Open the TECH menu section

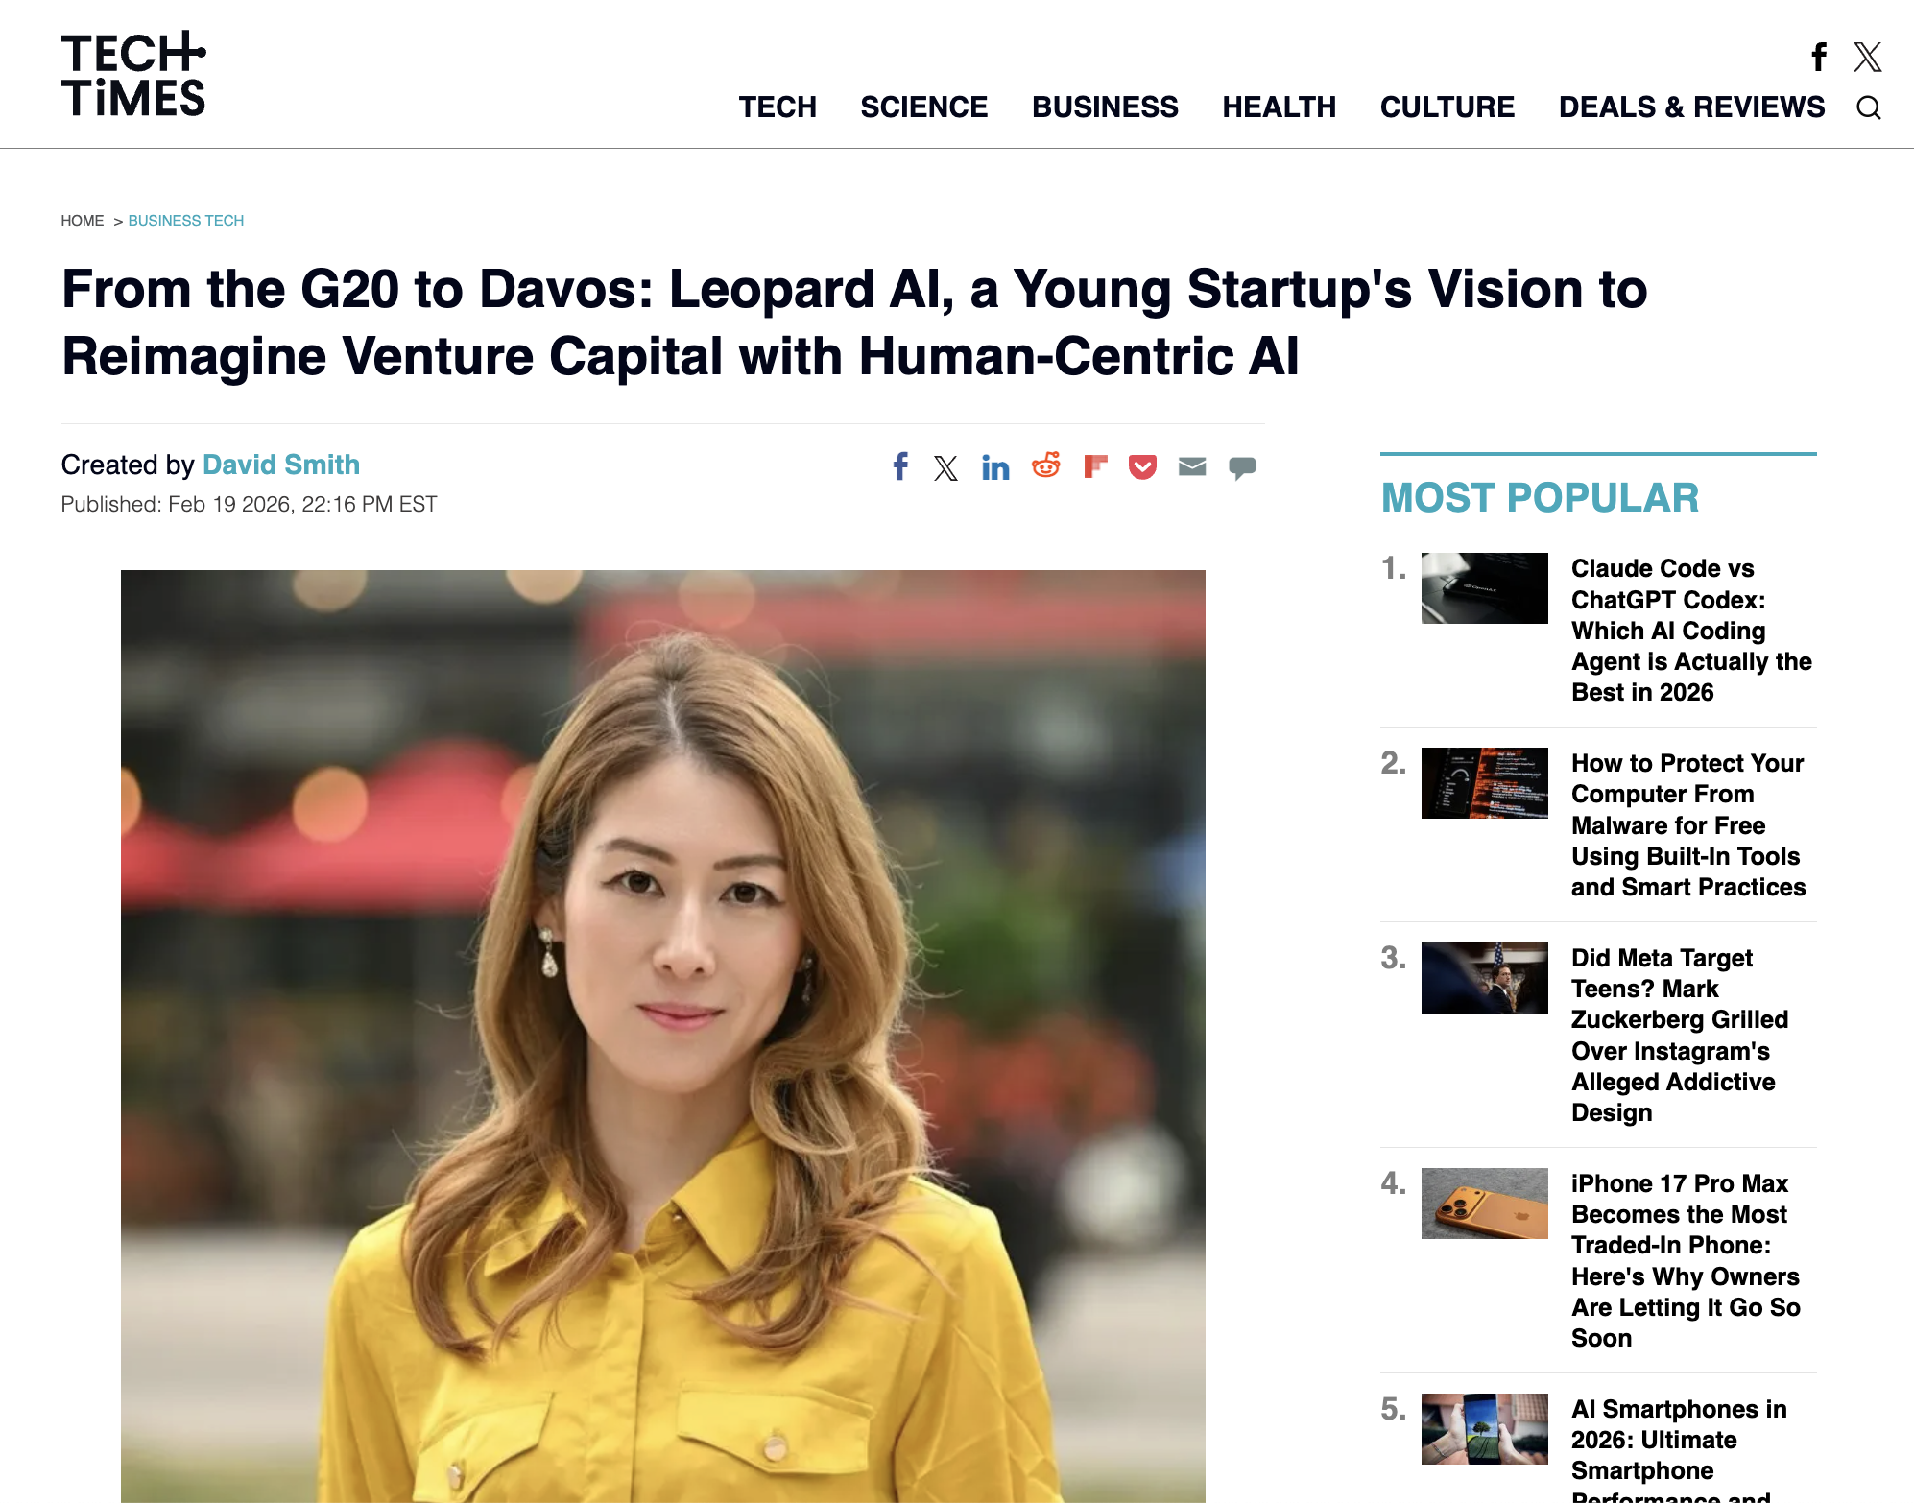click(x=777, y=107)
